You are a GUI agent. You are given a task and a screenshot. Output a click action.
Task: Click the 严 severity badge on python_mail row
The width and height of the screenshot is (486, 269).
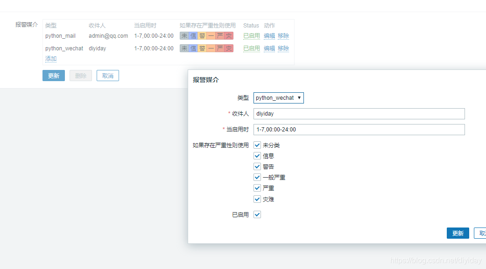tap(220, 35)
